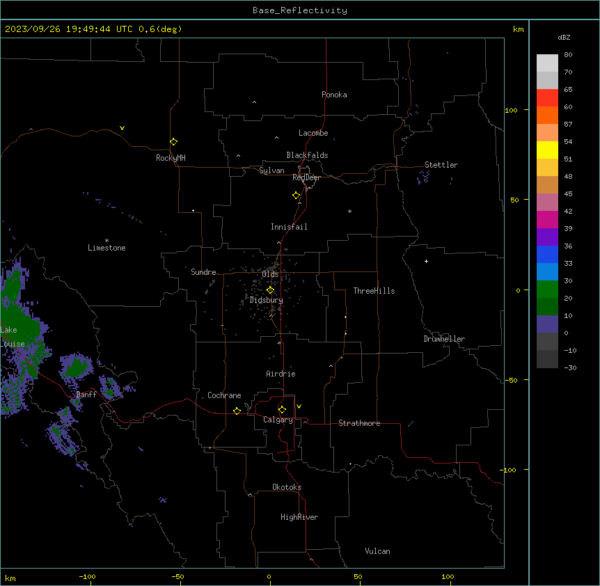Screen dimensions: 600x586
Task: Click the yellow diamond marker between Olds and Didsbury
Action: pyautogui.click(x=270, y=290)
